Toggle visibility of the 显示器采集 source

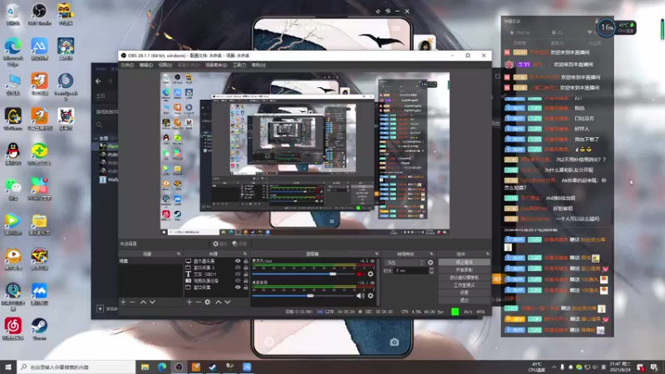238,261
